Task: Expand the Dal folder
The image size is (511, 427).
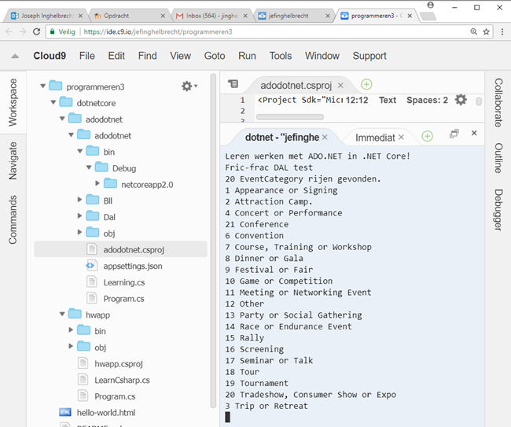Action: point(80,215)
